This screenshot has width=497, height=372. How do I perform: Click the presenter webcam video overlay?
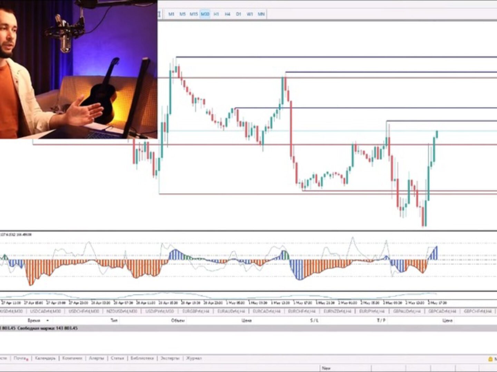coord(78,69)
